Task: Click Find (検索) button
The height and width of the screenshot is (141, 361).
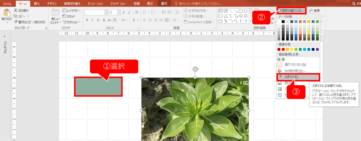Action: pos(314,10)
